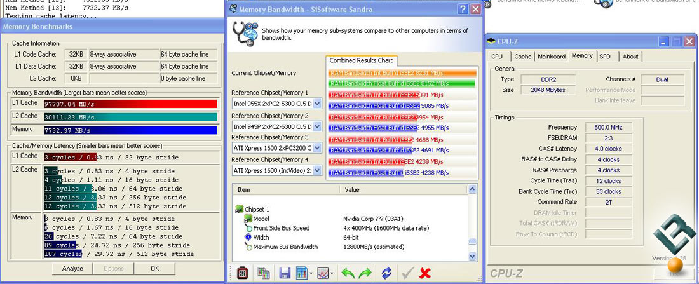Click the stethoscope Sandra title bar icon
The height and width of the screenshot is (284, 699).
coord(233,9)
